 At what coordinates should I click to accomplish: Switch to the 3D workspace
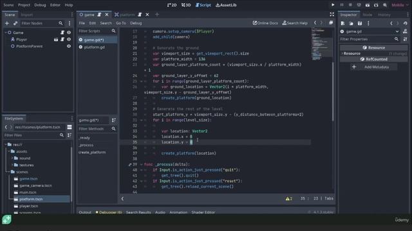click(x=186, y=5)
